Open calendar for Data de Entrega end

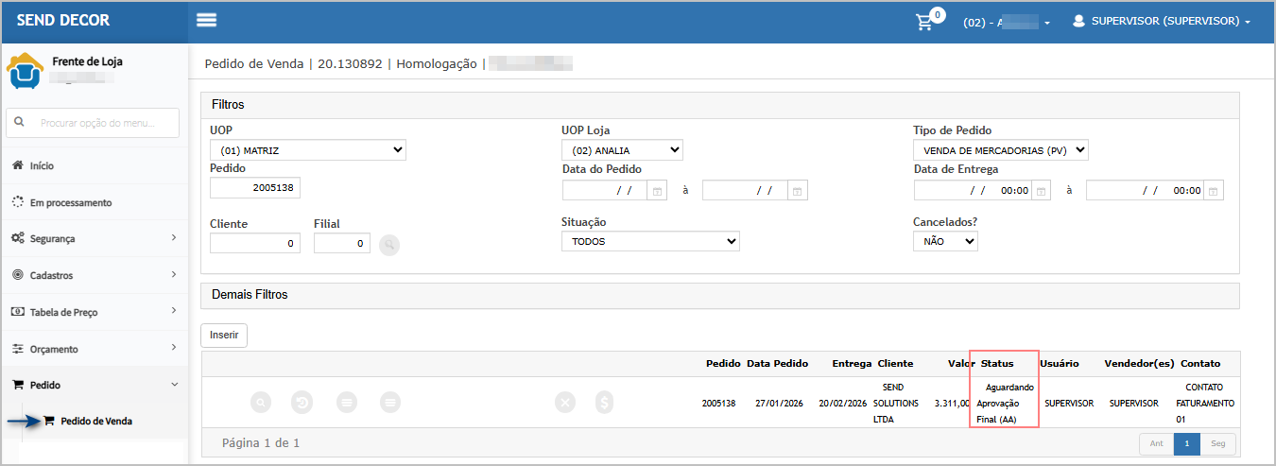click(x=1214, y=191)
